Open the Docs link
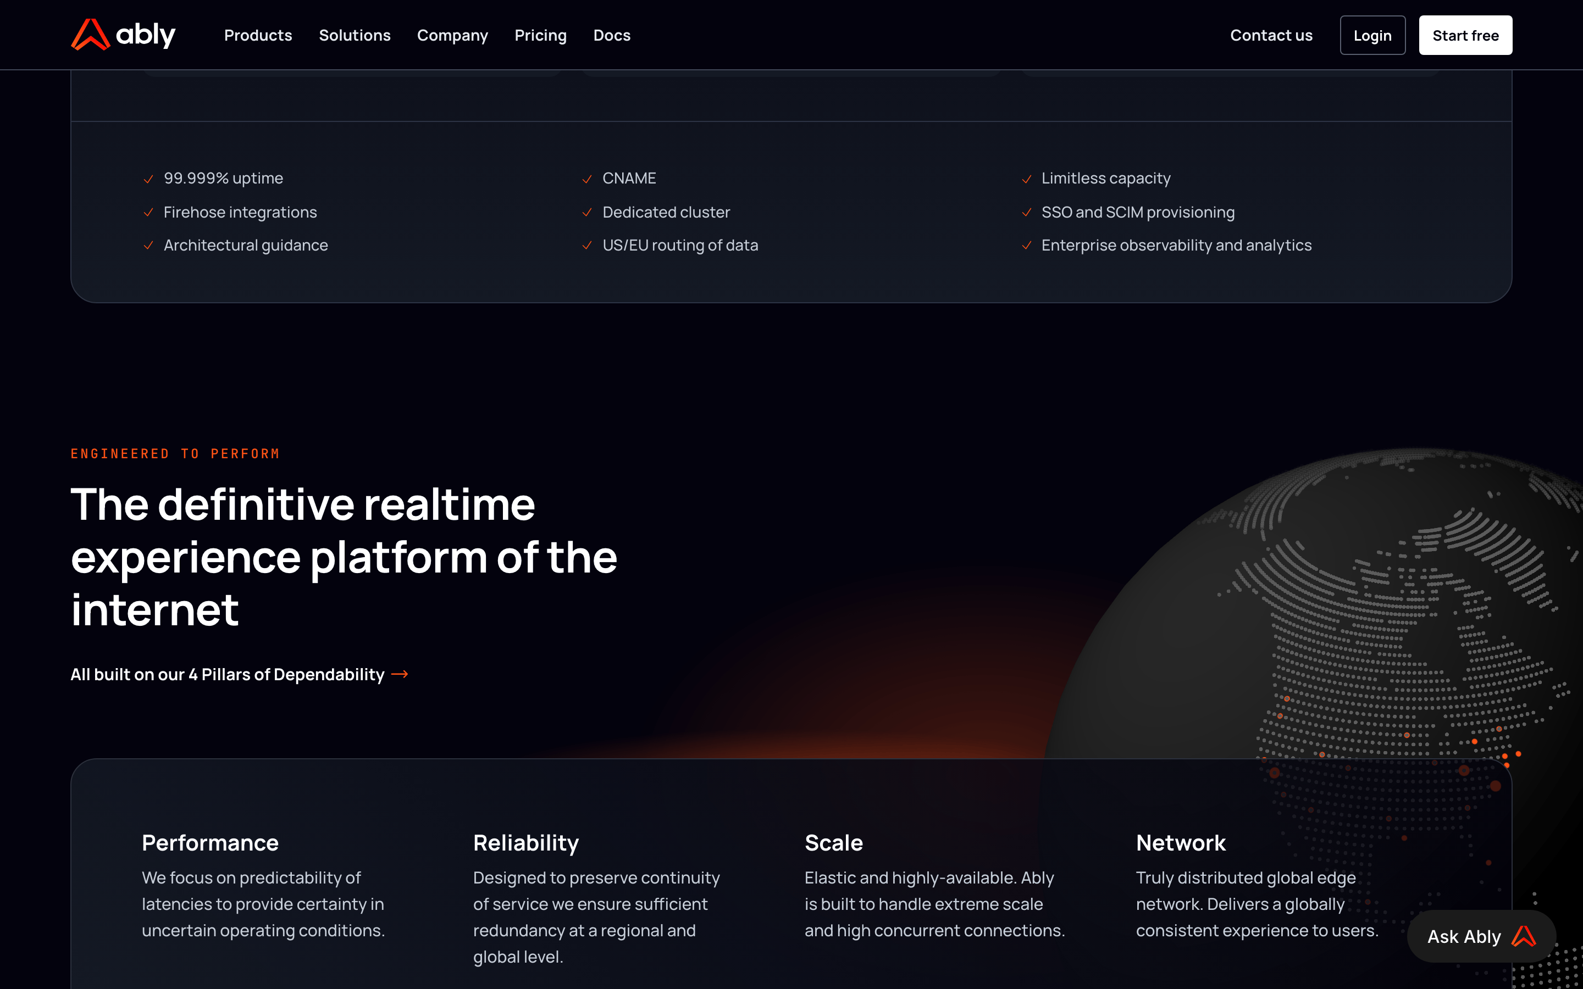1583x989 pixels. tap(612, 35)
